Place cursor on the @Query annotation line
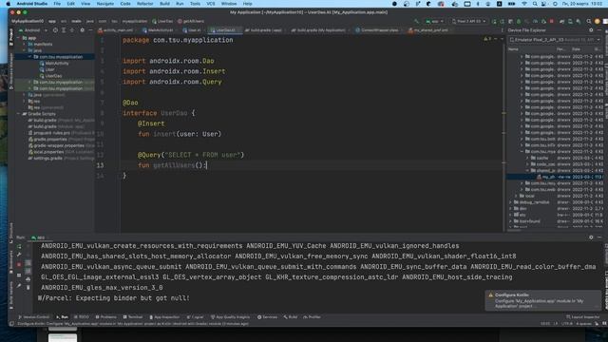The image size is (608, 342). (x=191, y=155)
